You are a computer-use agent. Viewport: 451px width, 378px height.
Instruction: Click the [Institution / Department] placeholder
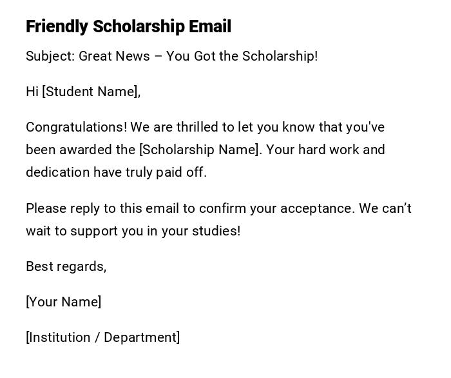[102, 337]
